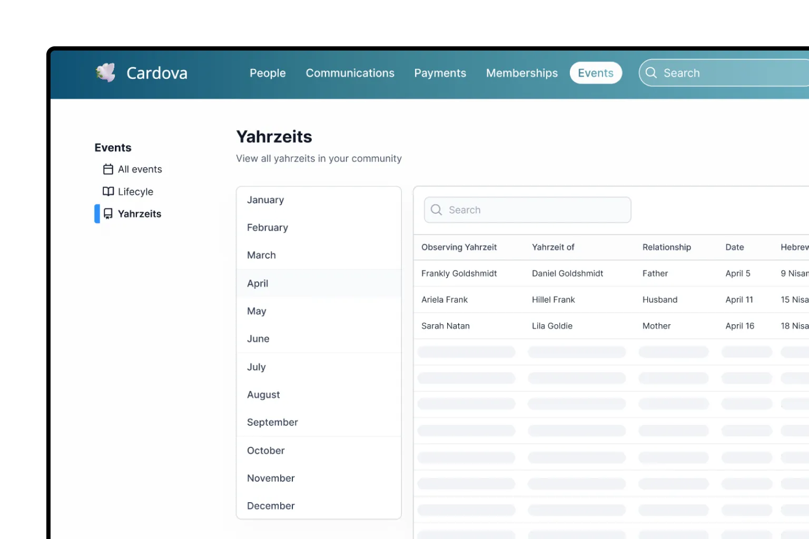Choose March in the month list

click(319, 255)
